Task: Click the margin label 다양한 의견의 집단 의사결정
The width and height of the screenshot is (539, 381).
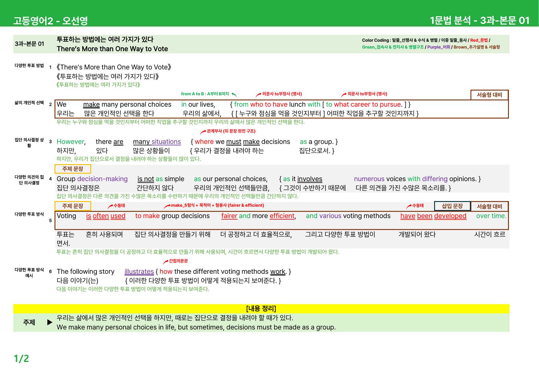Action: click(29, 180)
